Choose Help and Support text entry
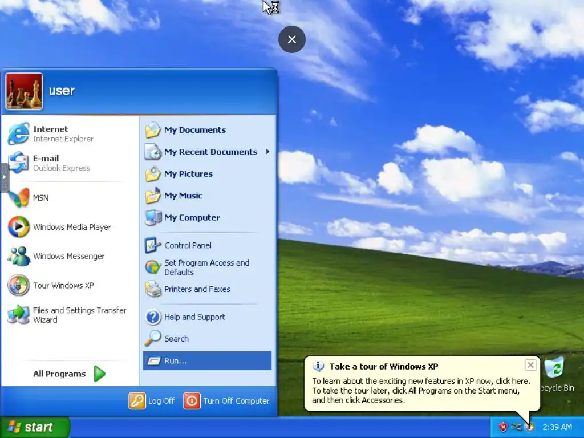This screenshot has width=584, height=438. 194,317
